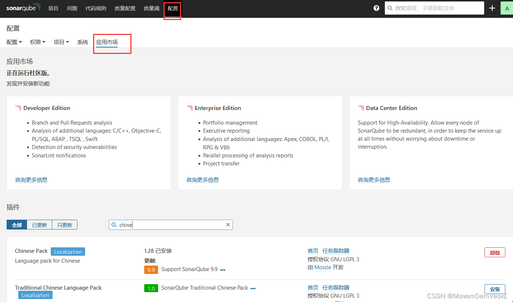Open 首页 link for Chinese Pack
Image resolution: width=513 pixels, height=302 pixels.
[x=313, y=251]
